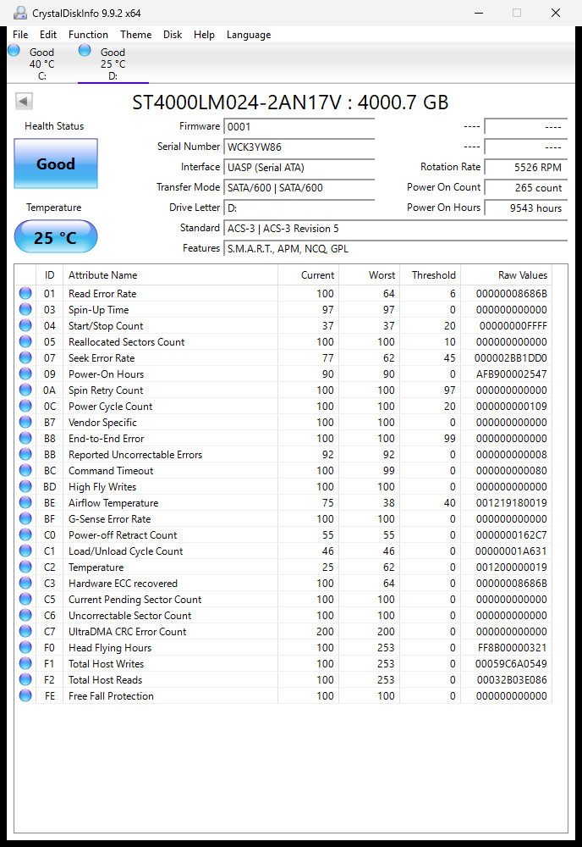Viewport: 582px width, 847px height.
Task: Open the Function menu
Action: 88,35
